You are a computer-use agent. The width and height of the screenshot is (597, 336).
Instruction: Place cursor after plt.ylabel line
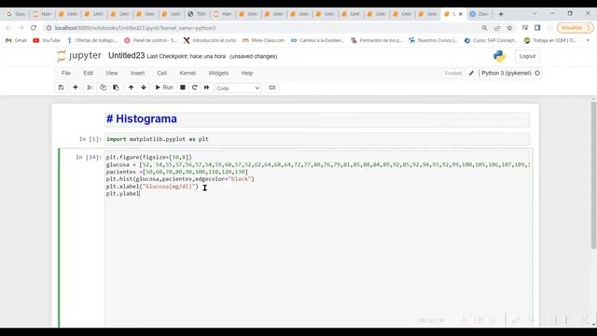point(140,193)
